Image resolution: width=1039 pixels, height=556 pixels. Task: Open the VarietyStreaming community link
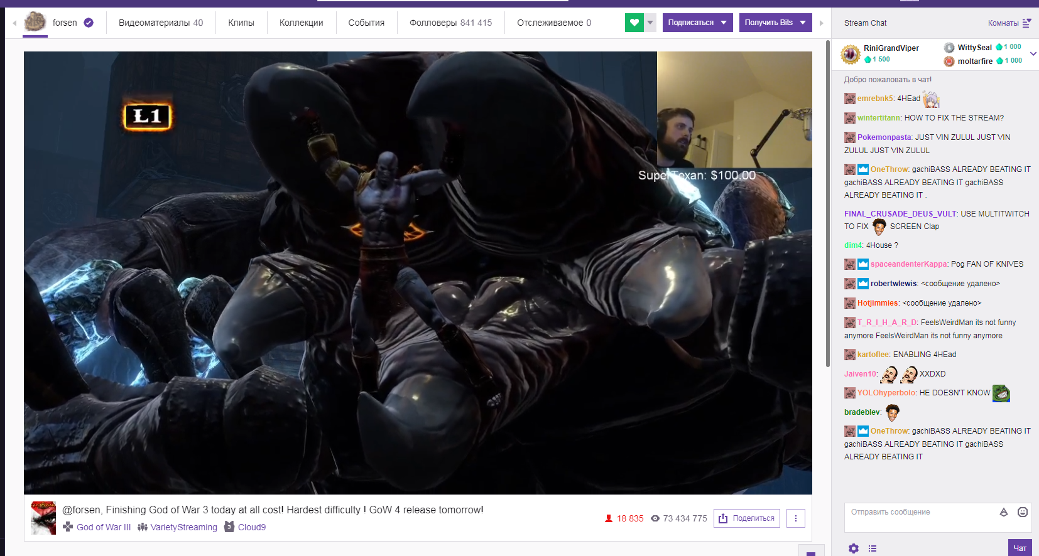[x=184, y=527]
